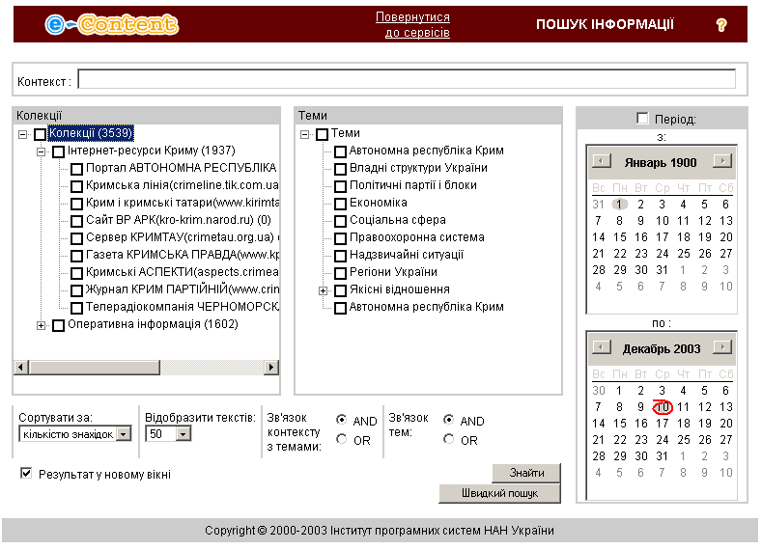Check Інтернет-ресурси Криму (1937) checkbox

pyautogui.click(x=58, y=151)
